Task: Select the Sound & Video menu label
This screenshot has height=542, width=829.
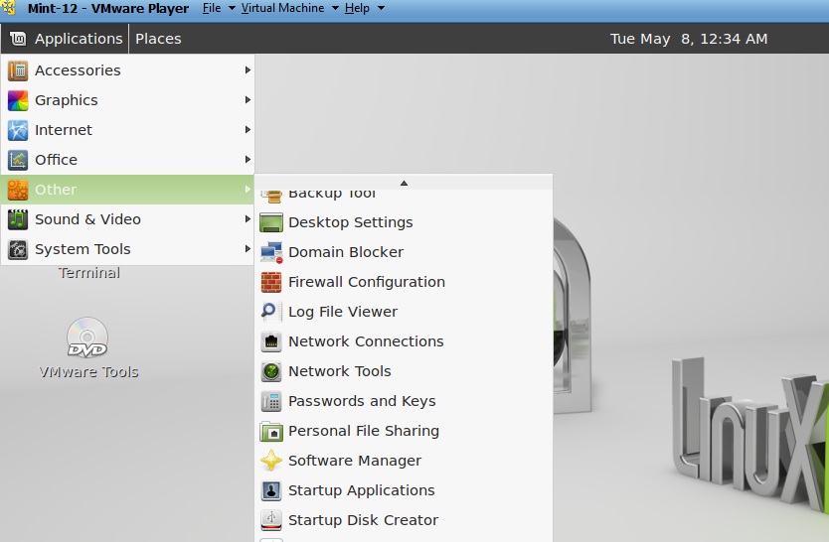Action: [x=87, y=219]
